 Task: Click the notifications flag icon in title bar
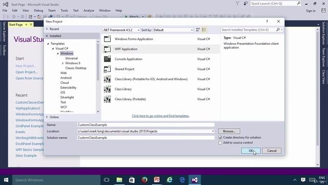click(x=237, y=4)
